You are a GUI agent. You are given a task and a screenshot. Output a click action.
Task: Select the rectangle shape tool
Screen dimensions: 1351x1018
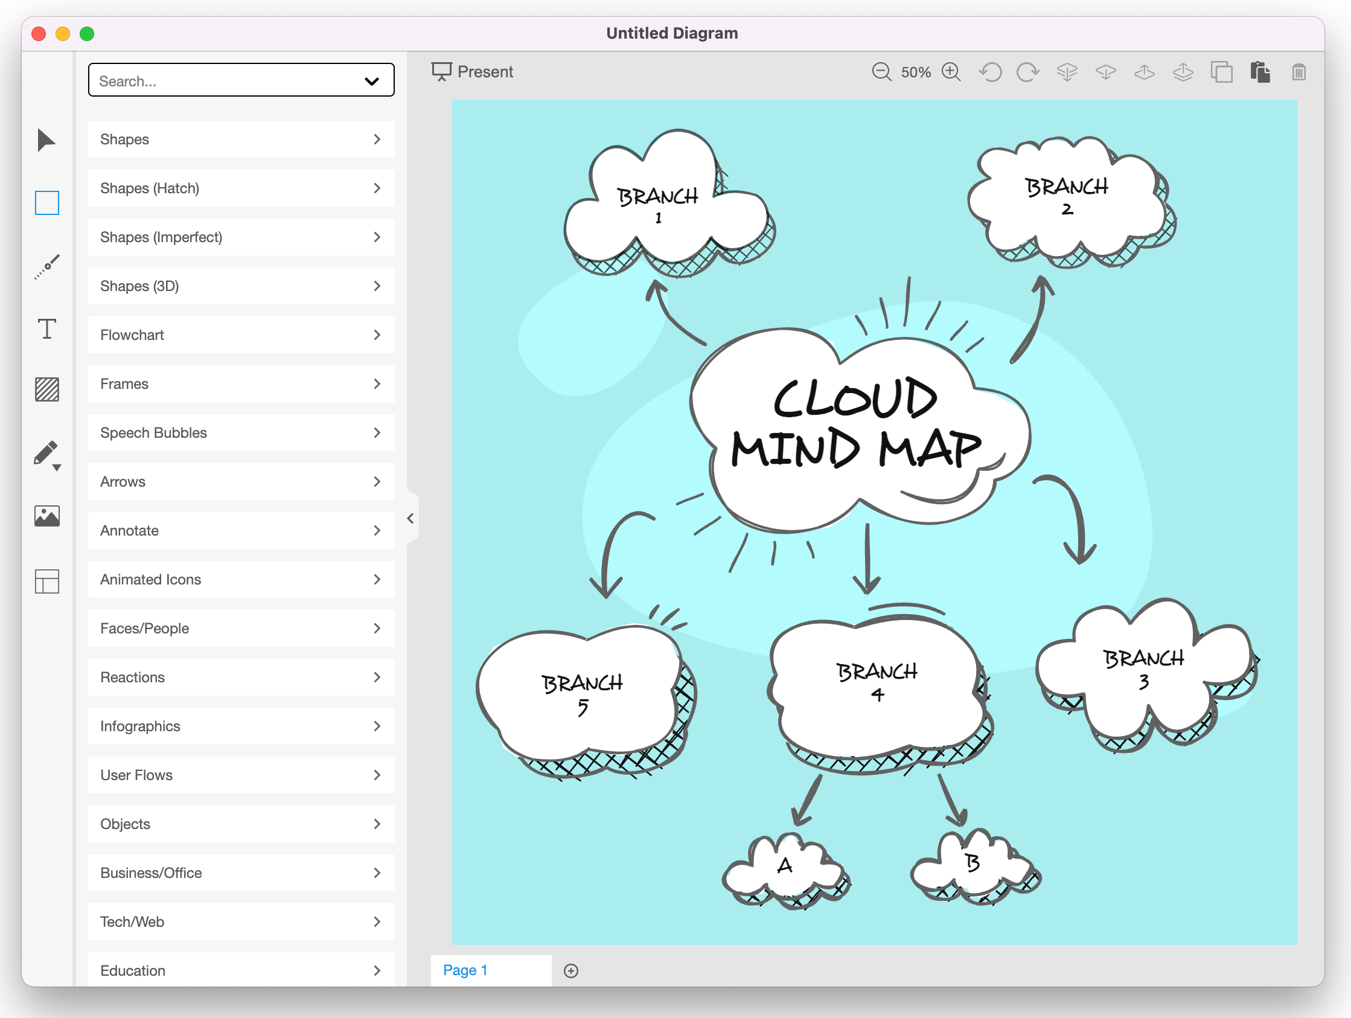pyautogui.click(x=47, y=203)
